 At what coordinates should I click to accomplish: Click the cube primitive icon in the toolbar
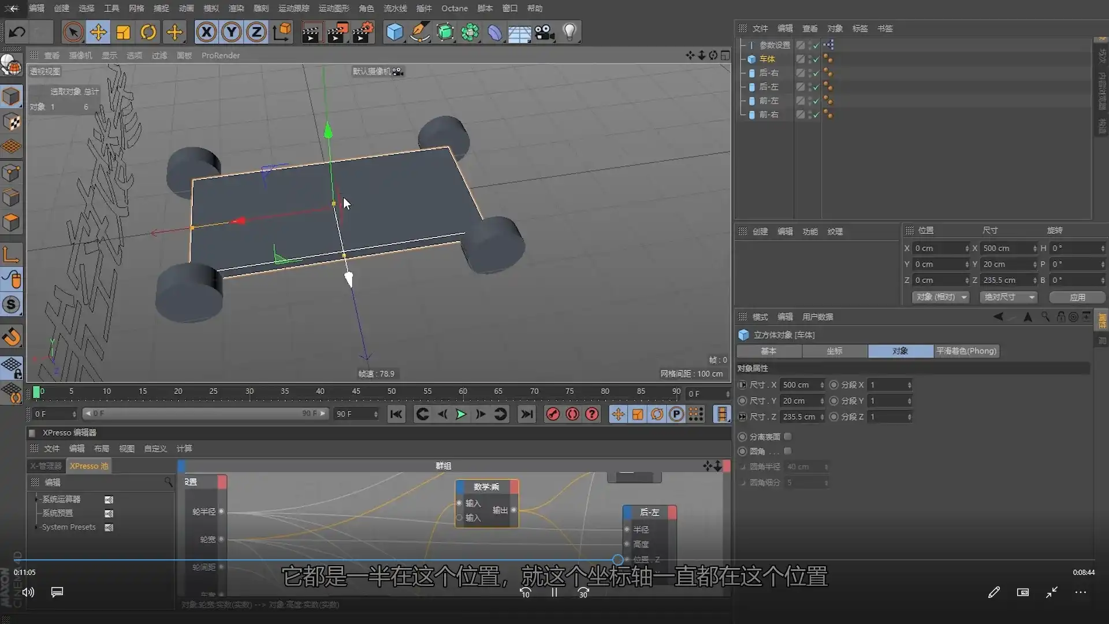[x=395, y=32]
